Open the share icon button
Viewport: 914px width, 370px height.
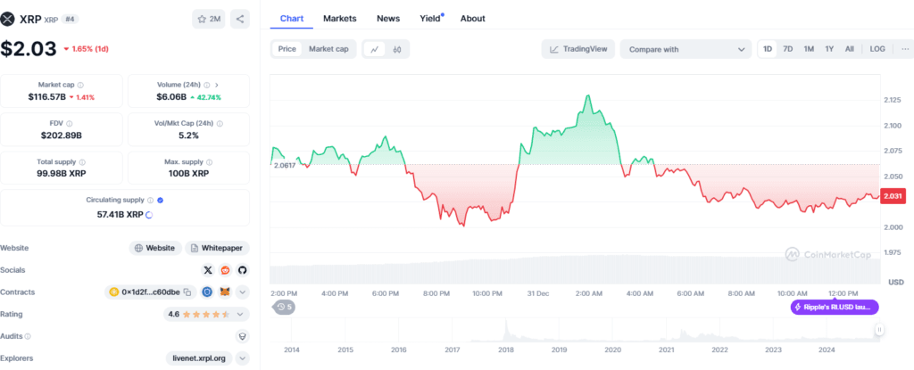click(x=239, y=19)
